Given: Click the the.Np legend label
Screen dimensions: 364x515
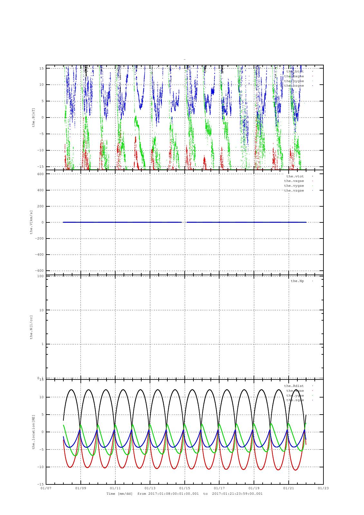Looking at the screenshot, I should pos(297,281).
